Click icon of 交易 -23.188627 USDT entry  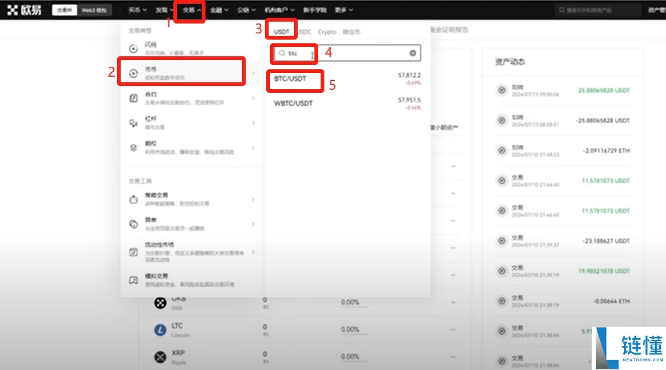[501, 241]
